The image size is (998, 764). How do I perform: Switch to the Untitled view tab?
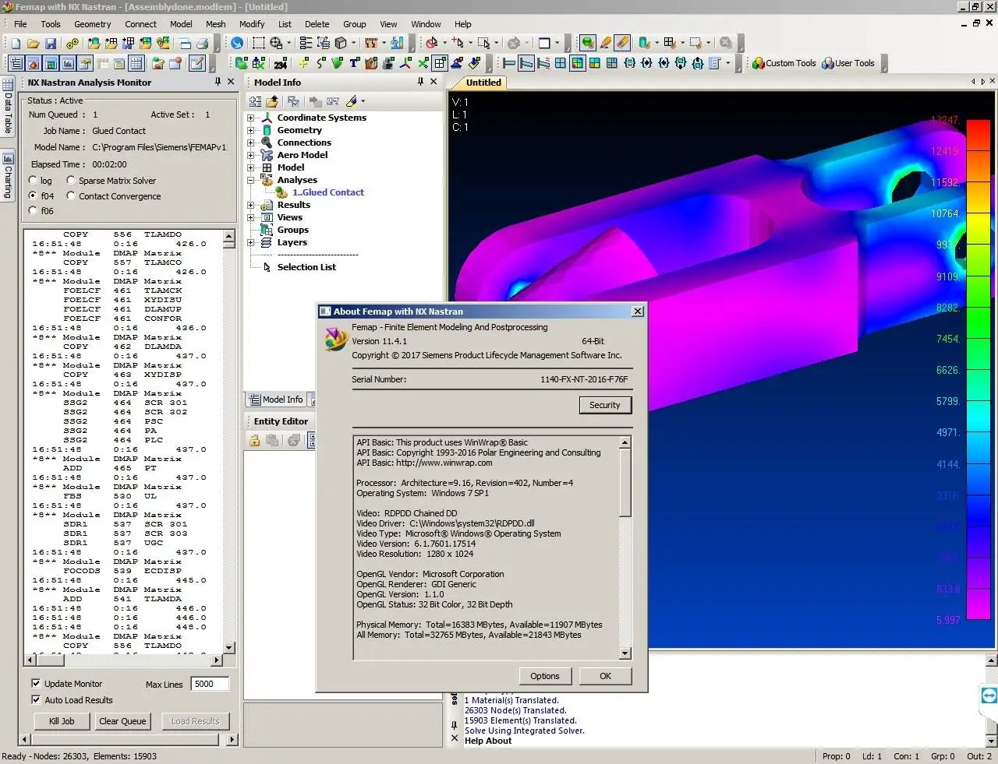(483, 83)
